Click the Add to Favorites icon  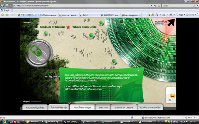click(7, 15)
